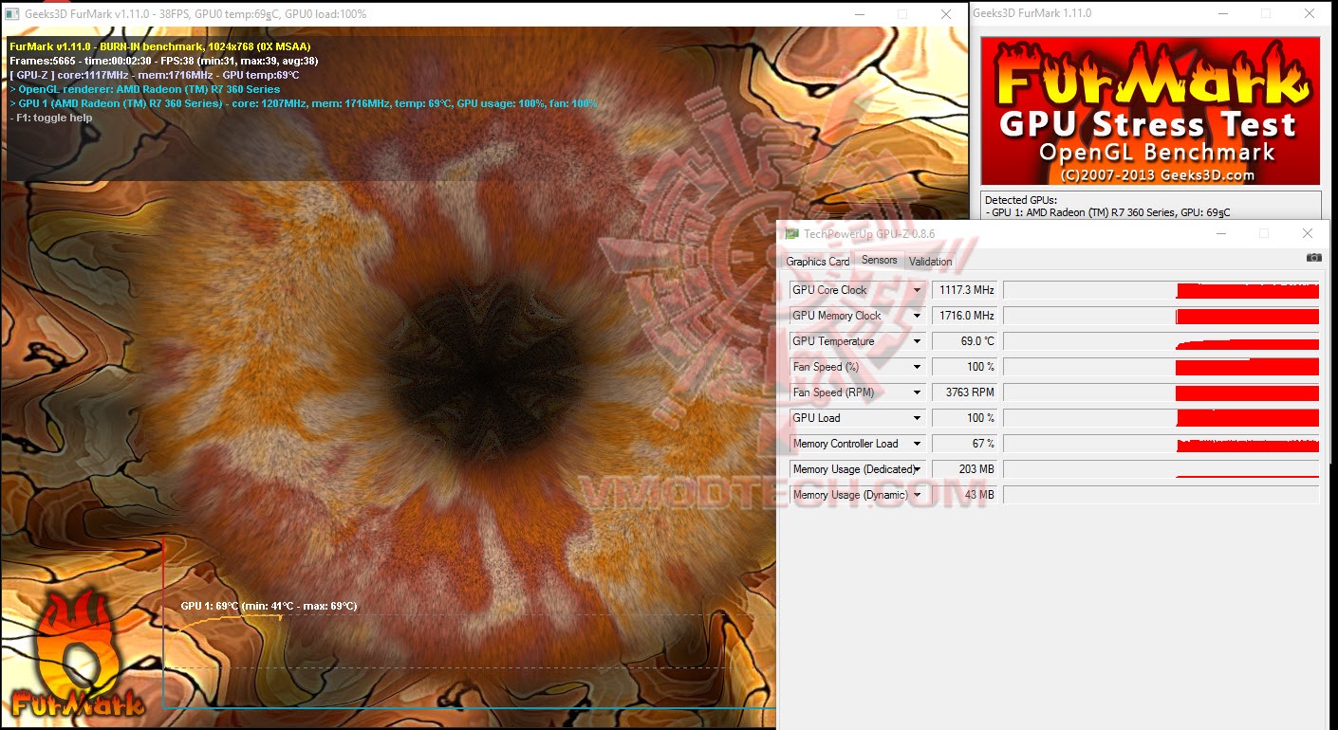Expand the Memory Usage (Dedicated) dropdown

point(918,469)
